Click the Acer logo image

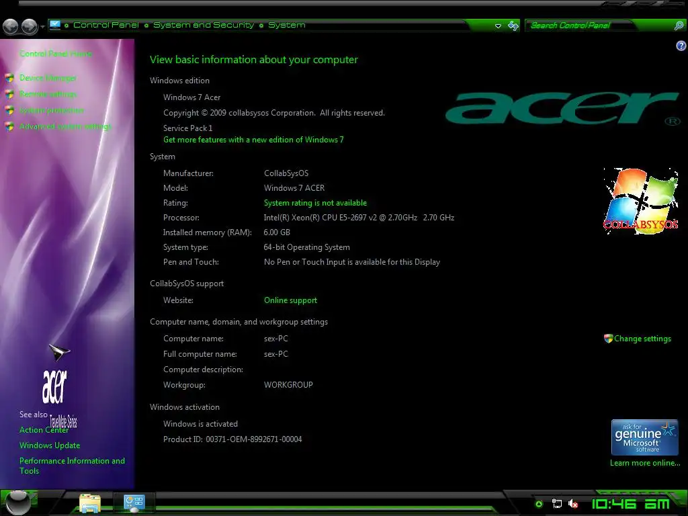click(x=563, y=108)
